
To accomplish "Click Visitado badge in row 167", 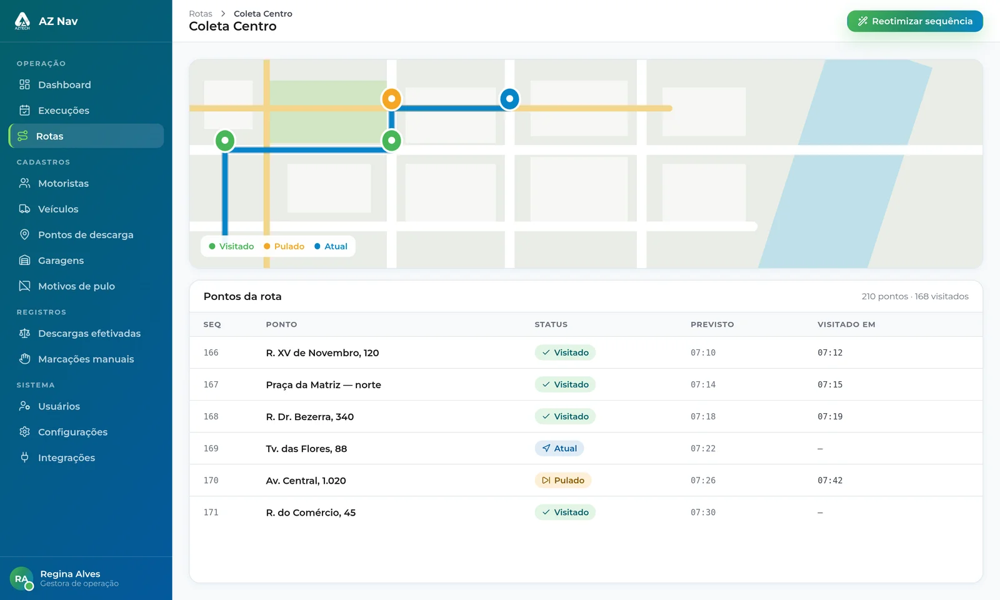I will 565,384.
